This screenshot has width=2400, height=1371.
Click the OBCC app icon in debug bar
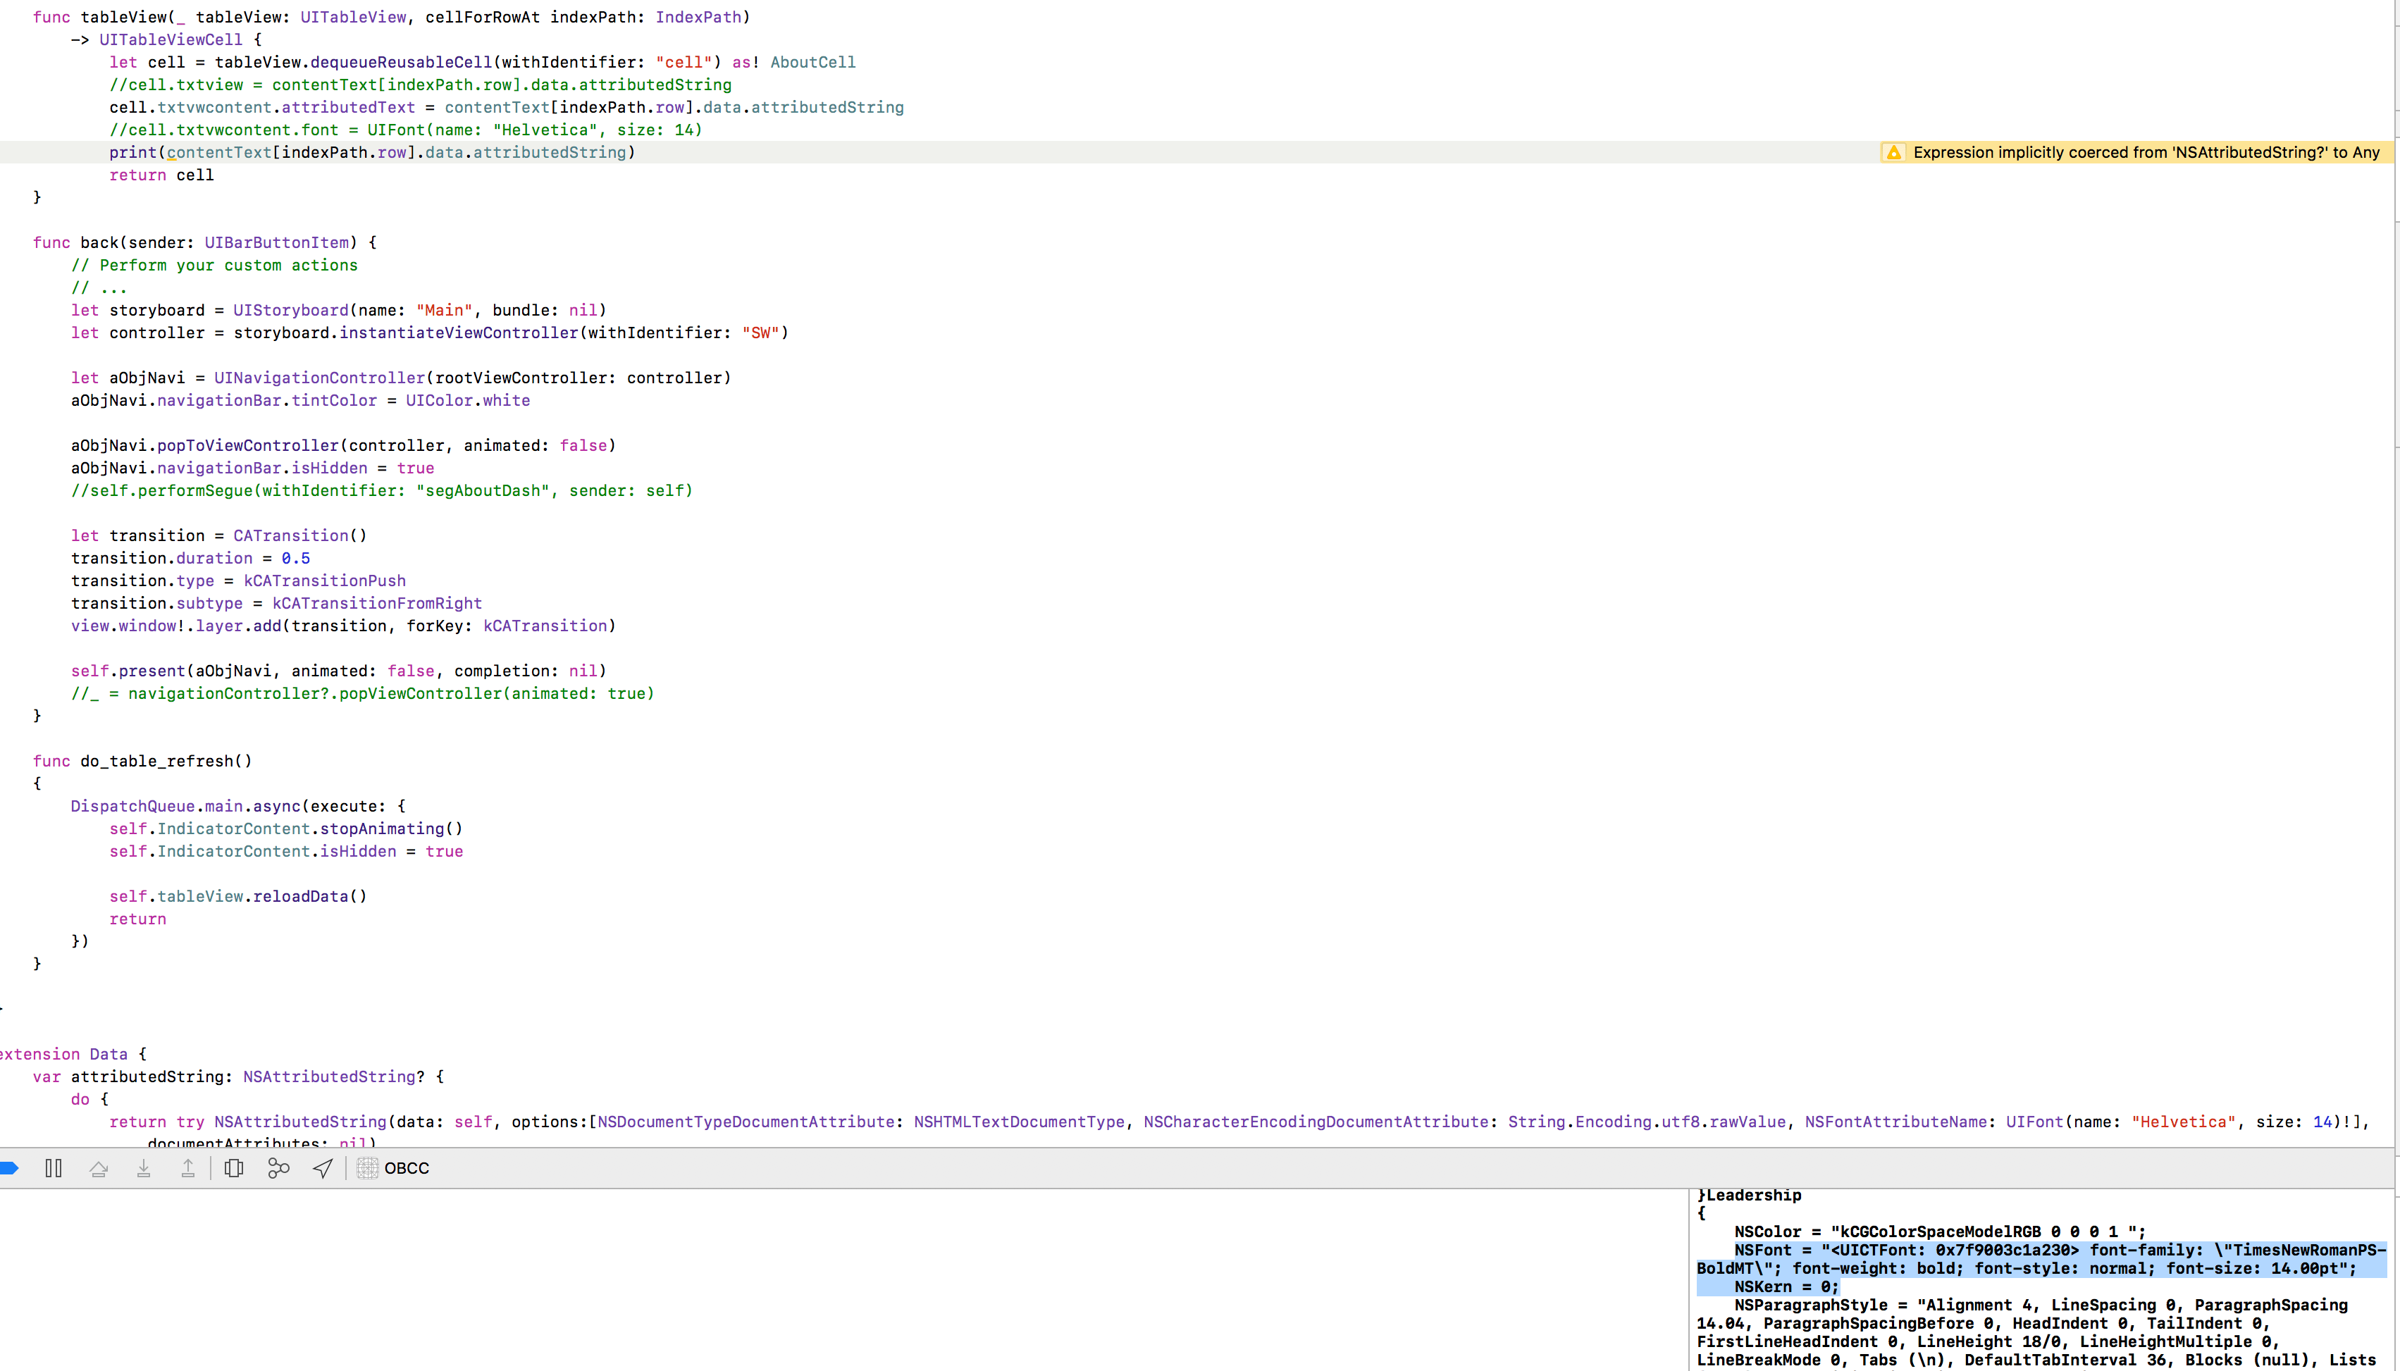pos(366,1167)
